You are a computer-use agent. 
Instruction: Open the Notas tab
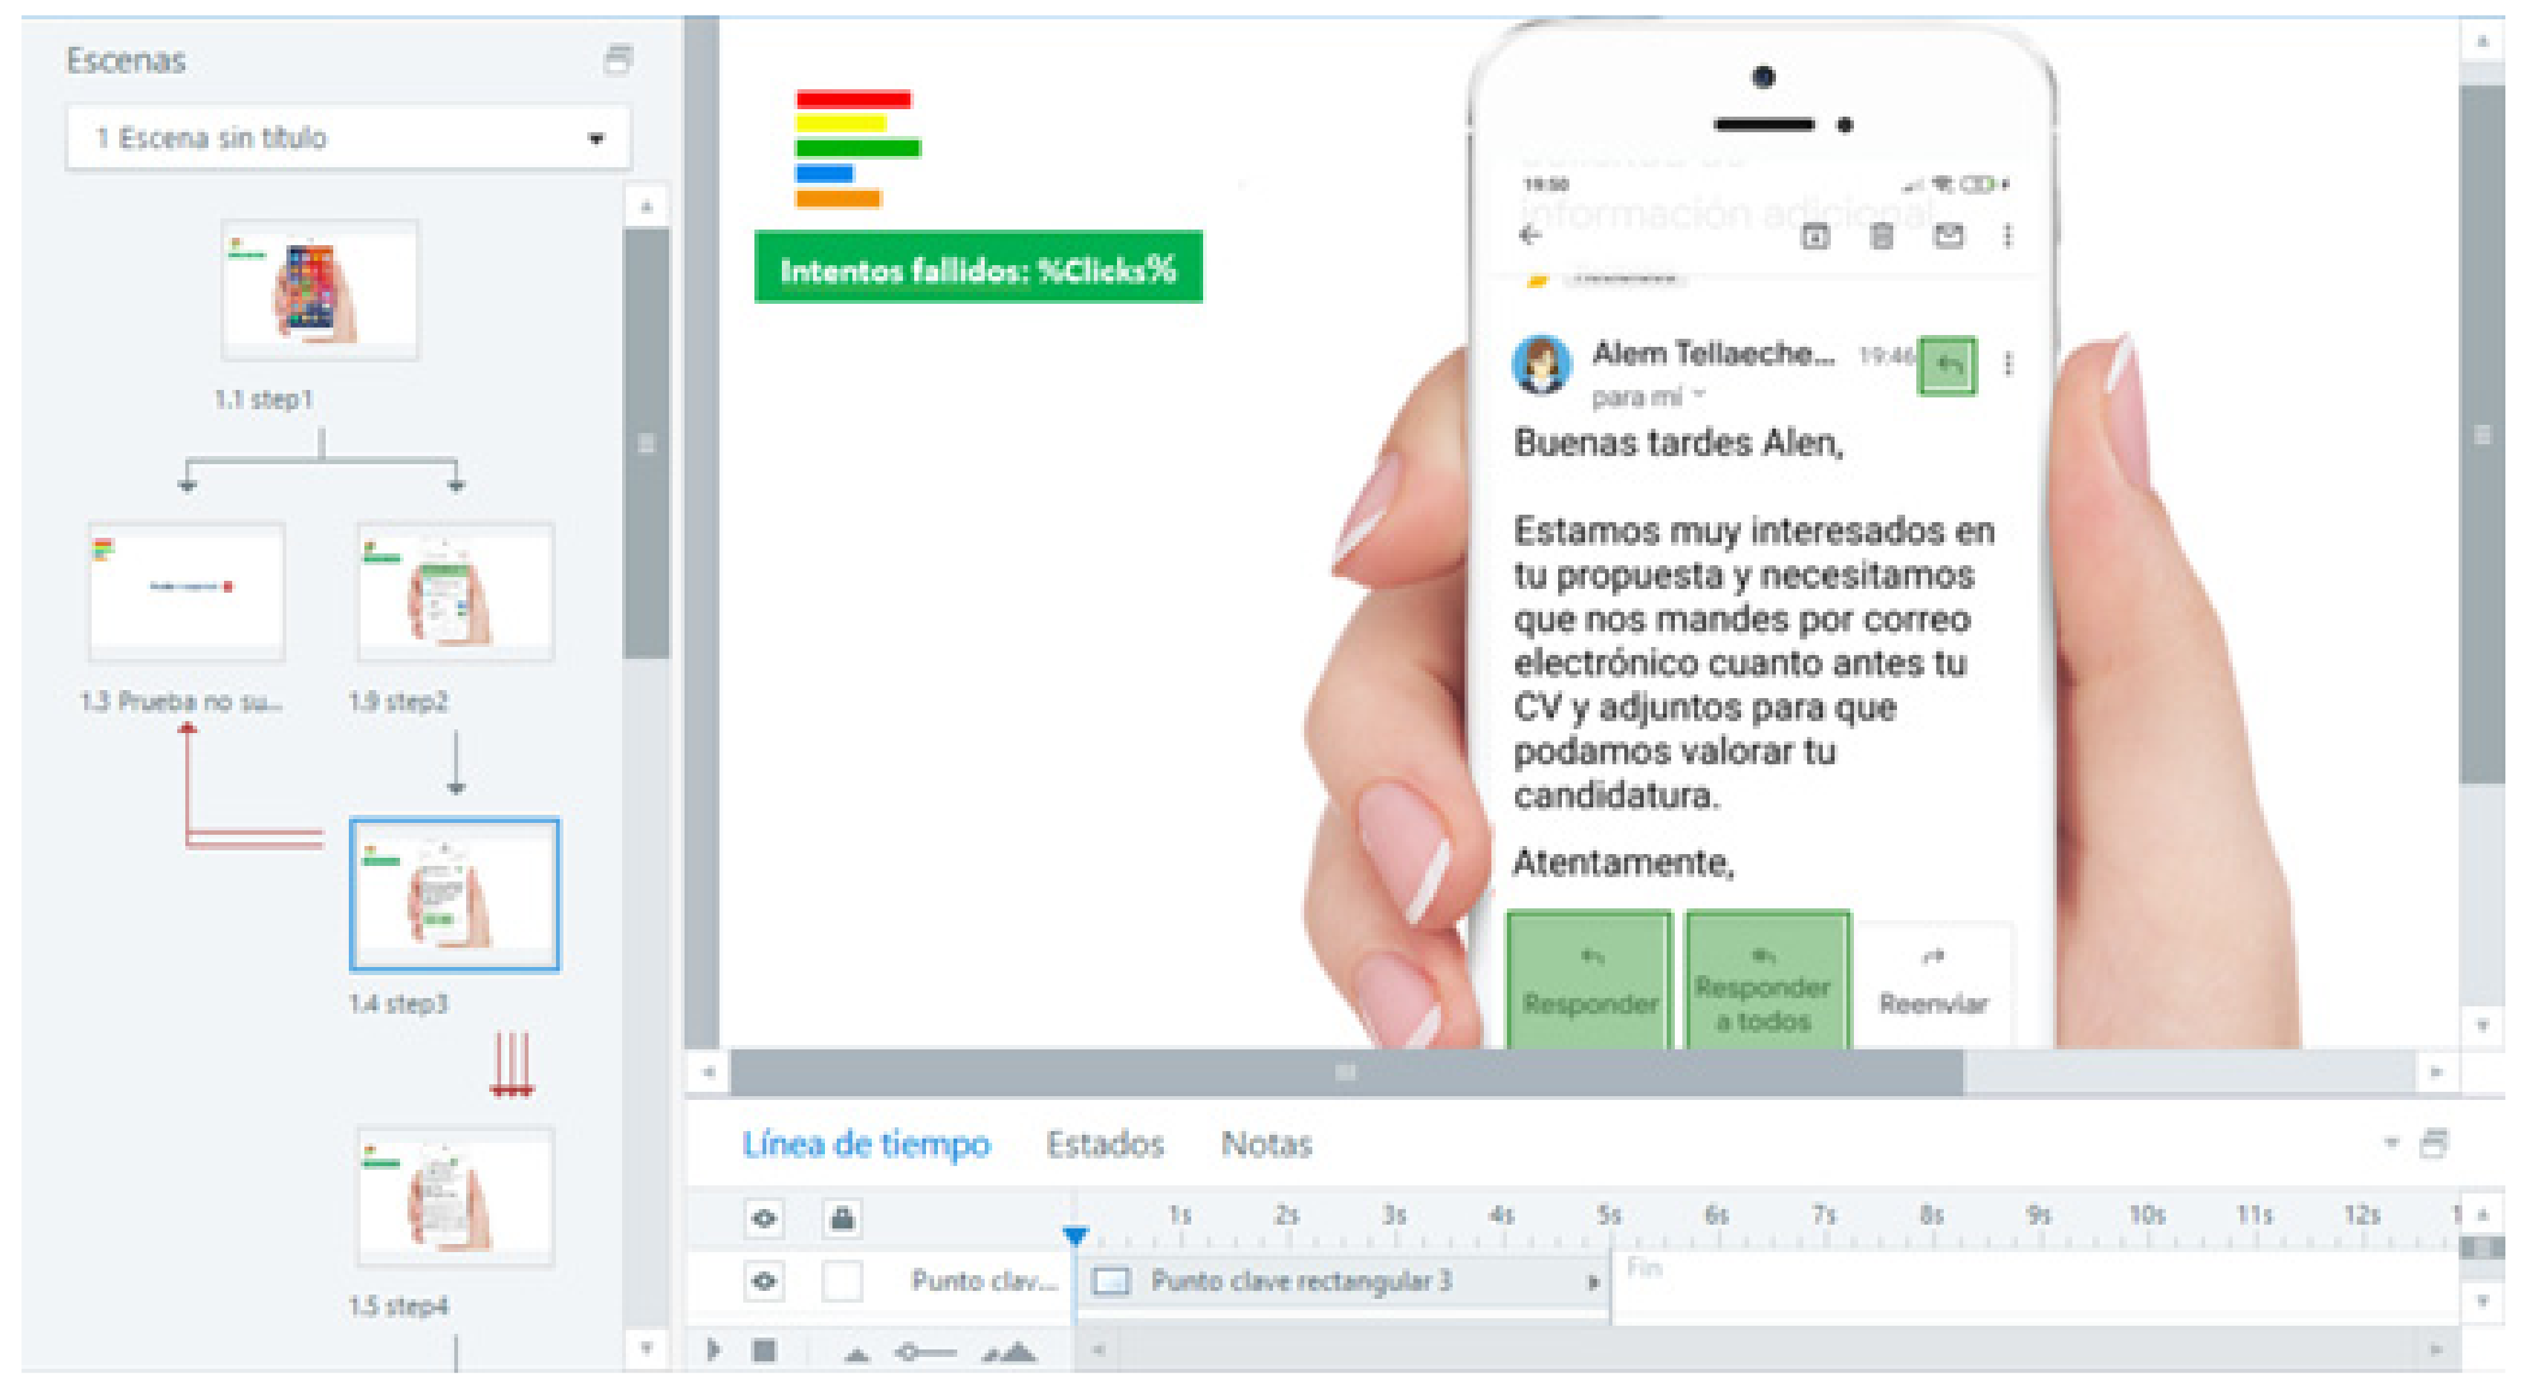(1265, 1145)
